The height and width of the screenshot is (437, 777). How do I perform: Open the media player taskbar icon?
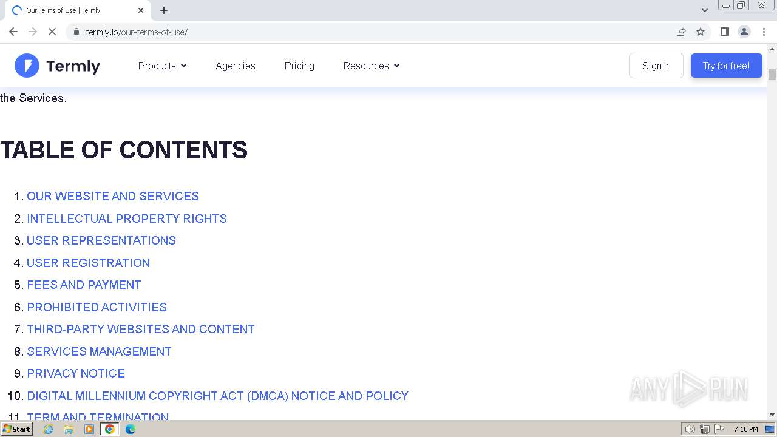[89, 429]
